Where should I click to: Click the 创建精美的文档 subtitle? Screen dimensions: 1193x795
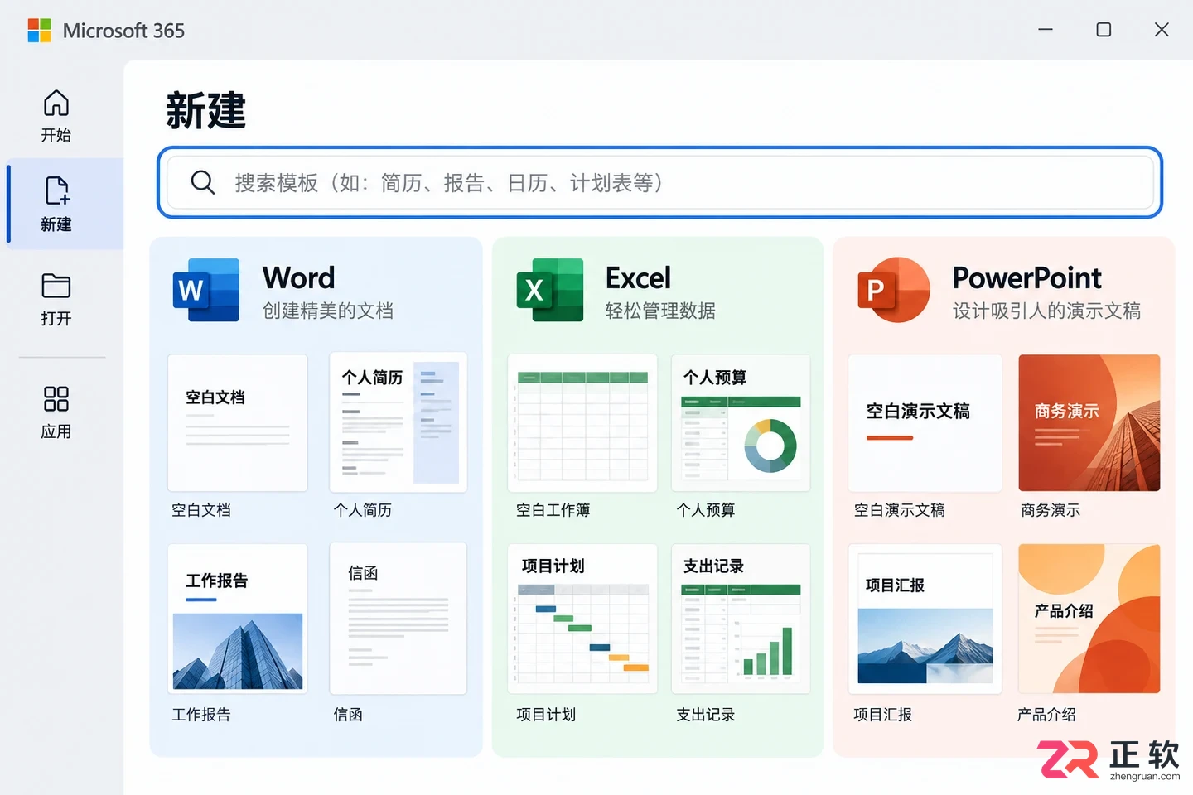point(328,311)
